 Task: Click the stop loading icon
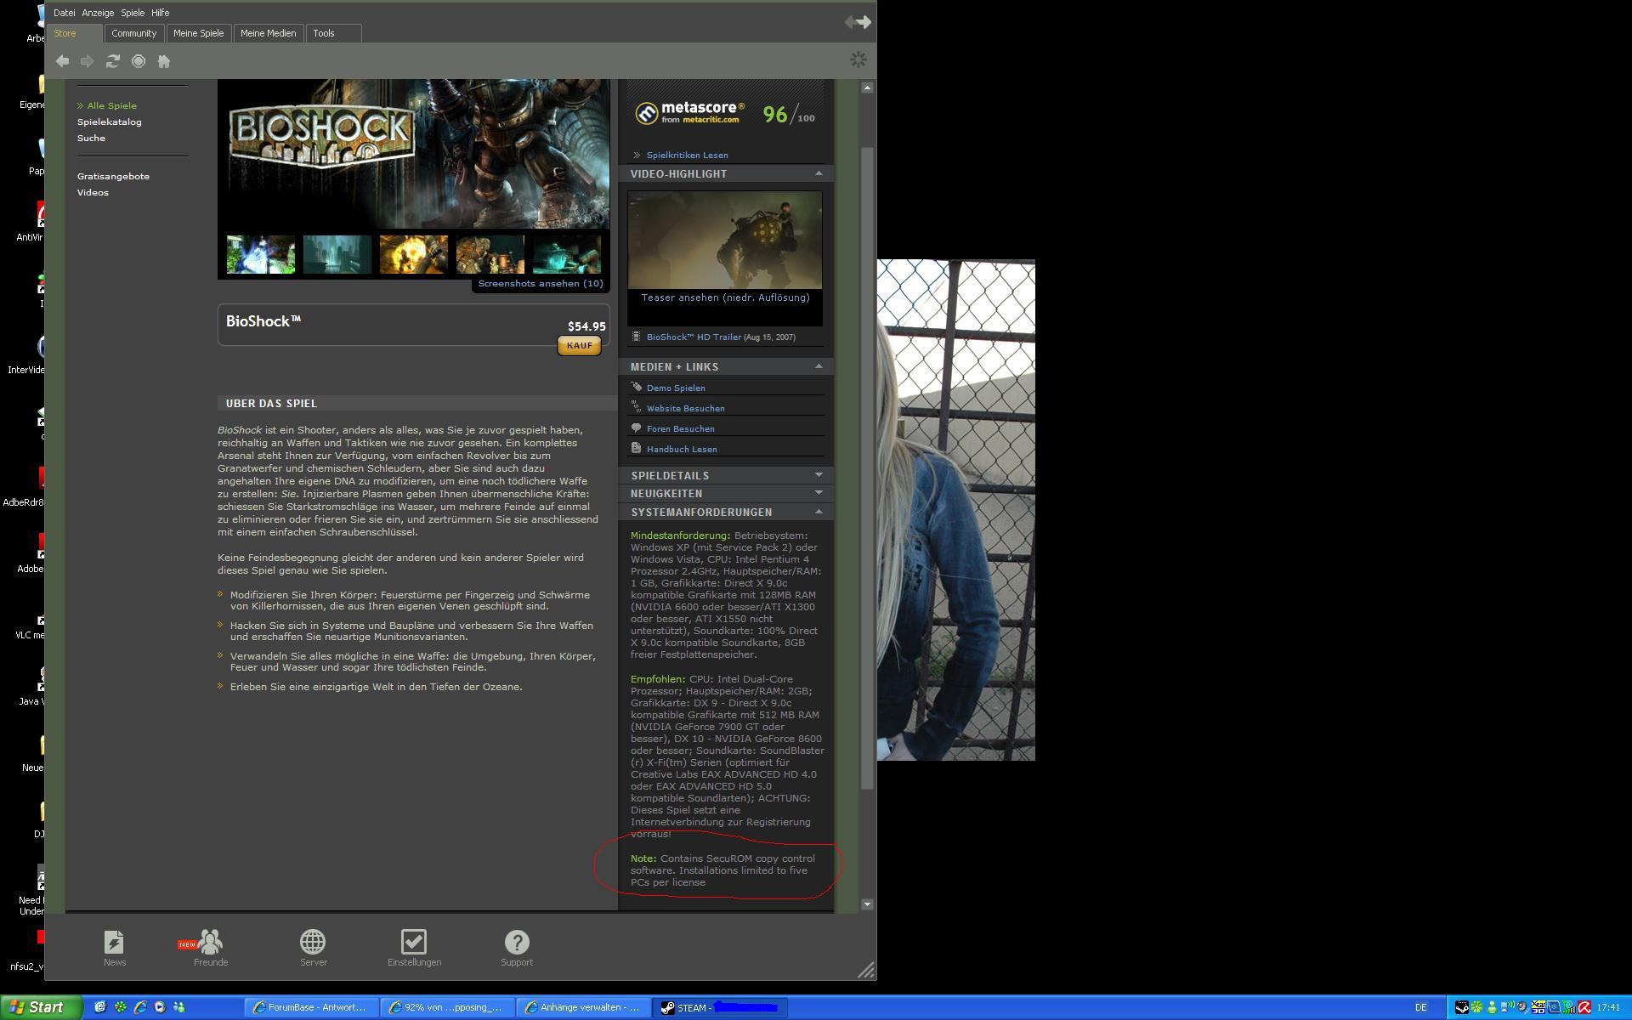(139, 61)
